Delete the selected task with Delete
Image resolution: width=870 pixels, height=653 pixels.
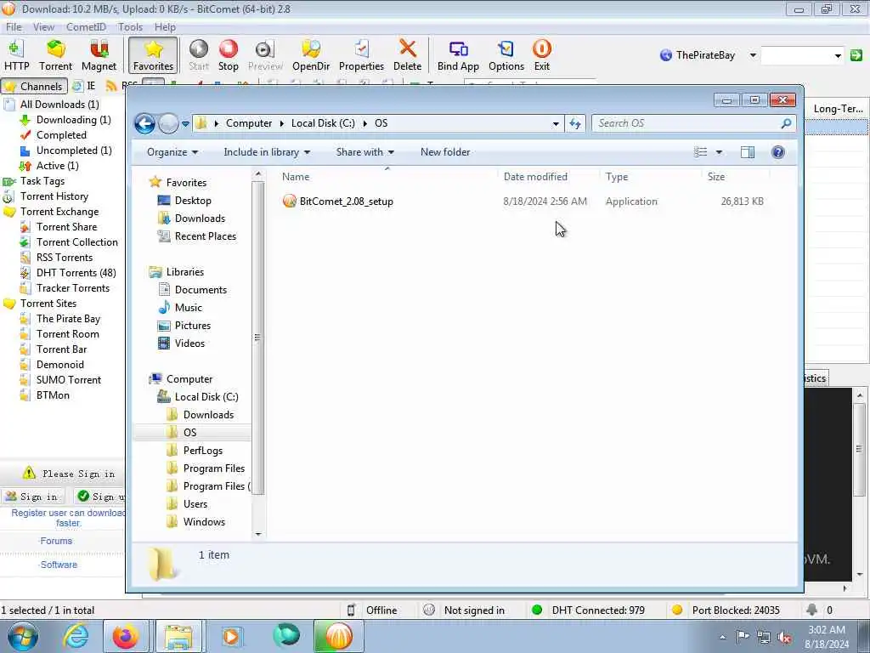[407, 55]
